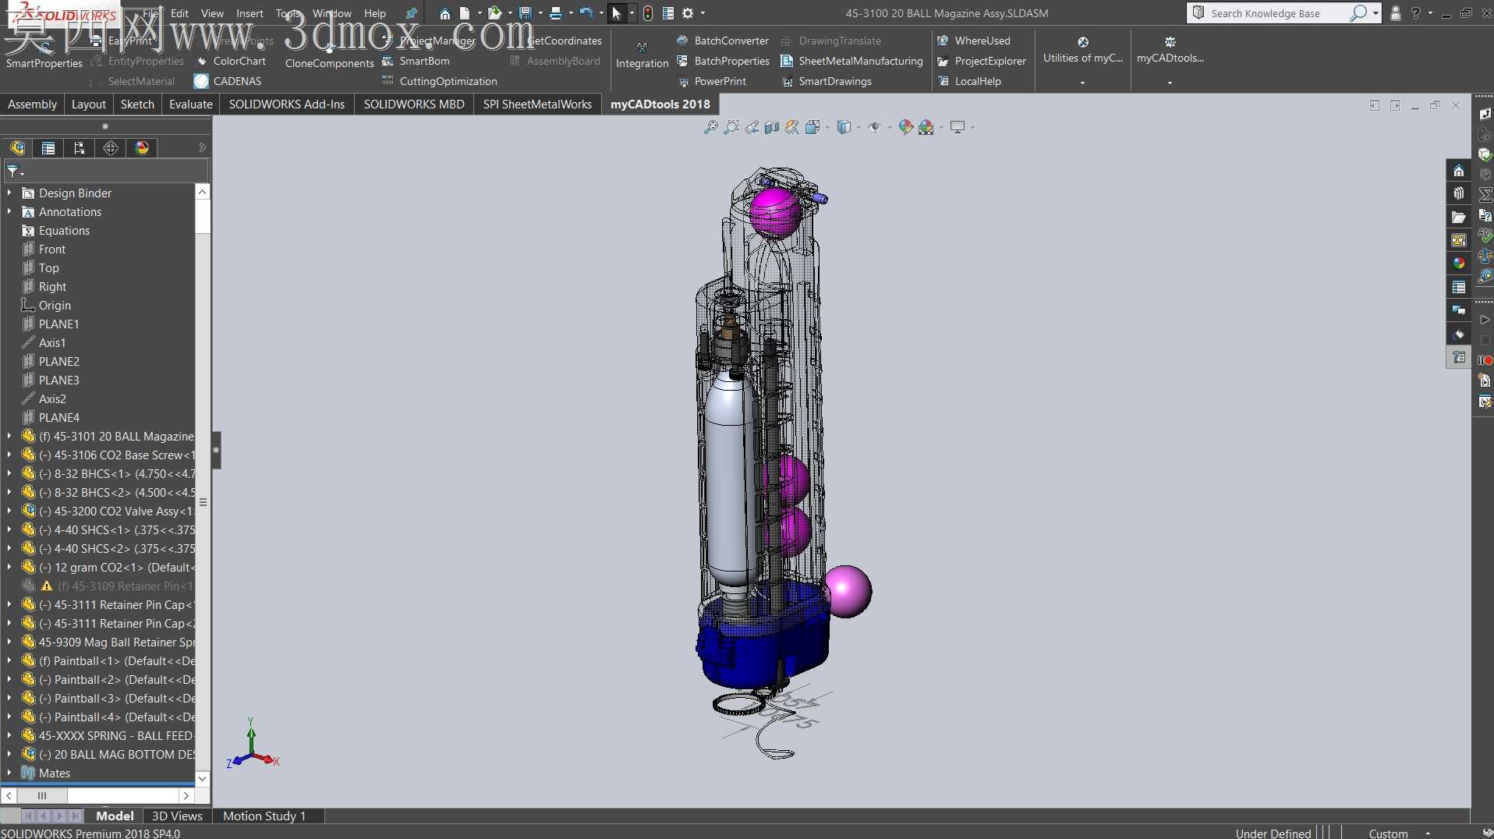Image resolution: width=1494 pixels, height=839 pixels.
Task: Click the filter funnel icon in the tree
Action: [x=13, y=171]
